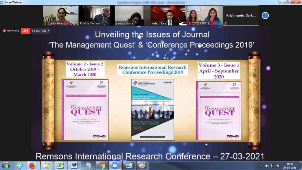Click the red Recording indicator icon

(4, 31)
